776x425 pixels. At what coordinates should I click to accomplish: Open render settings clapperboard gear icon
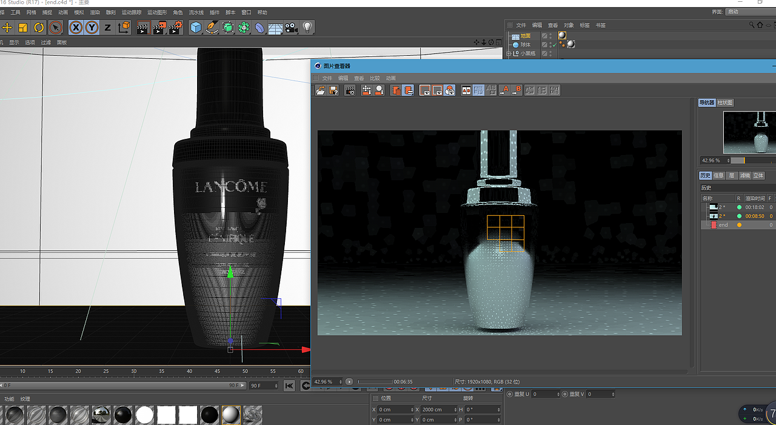(176, 27)
